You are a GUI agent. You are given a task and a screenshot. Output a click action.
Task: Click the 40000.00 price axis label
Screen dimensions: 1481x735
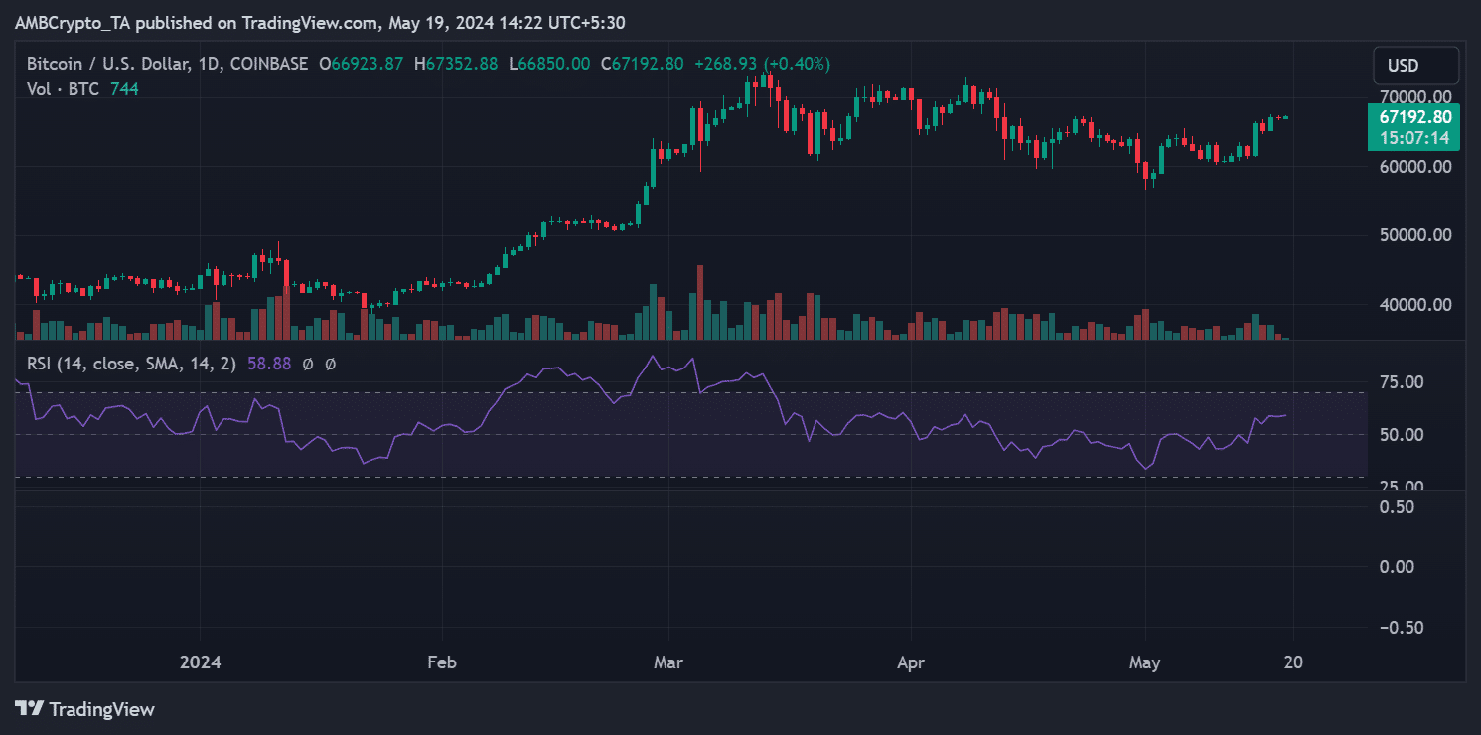click(1413, 305)
